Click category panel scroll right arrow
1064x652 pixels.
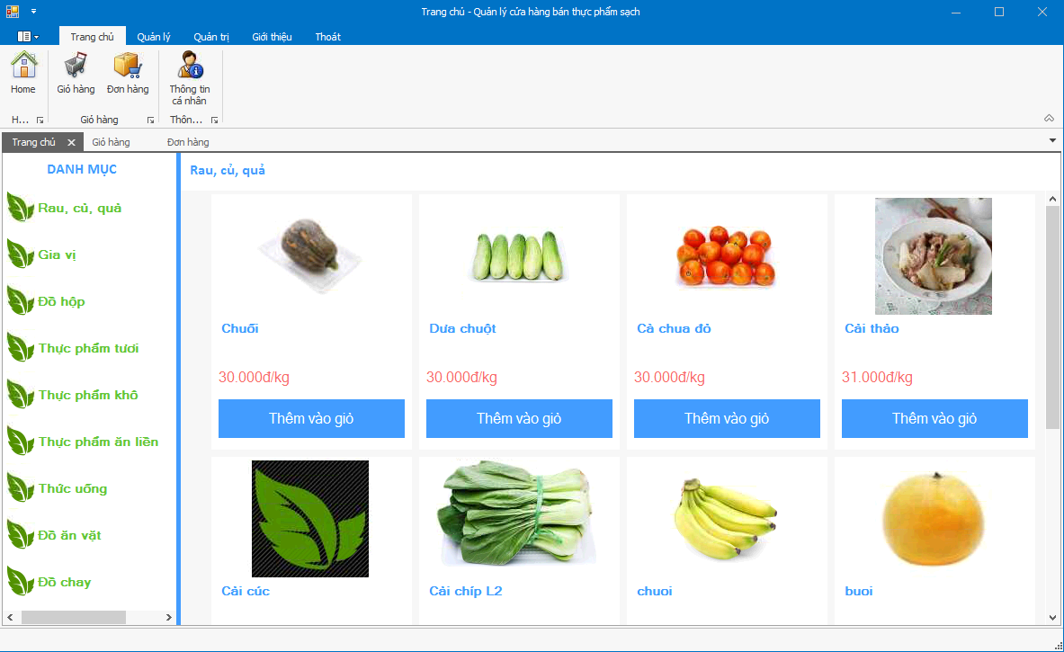[x=169, y=618]
